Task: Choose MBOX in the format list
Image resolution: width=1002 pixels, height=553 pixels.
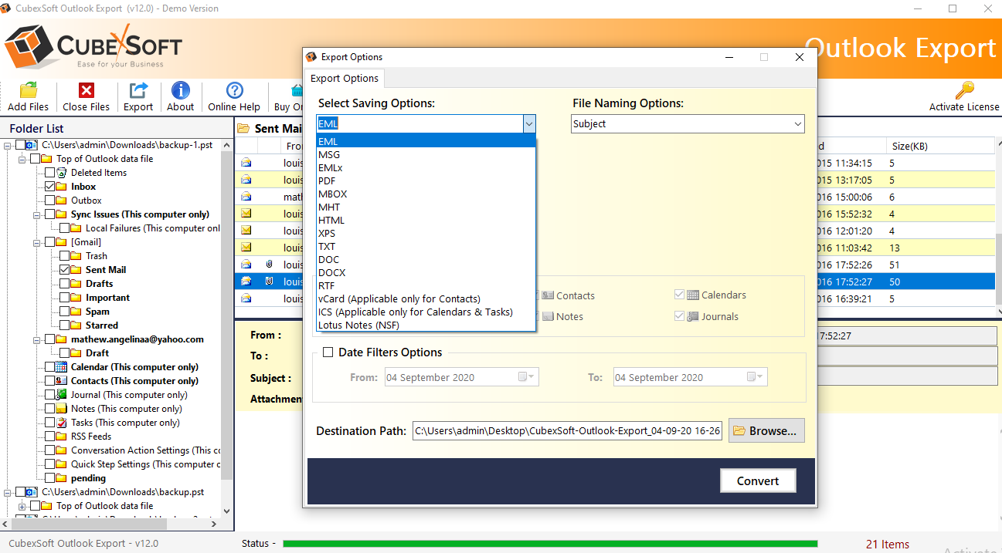Action: (x=332, y=194)
